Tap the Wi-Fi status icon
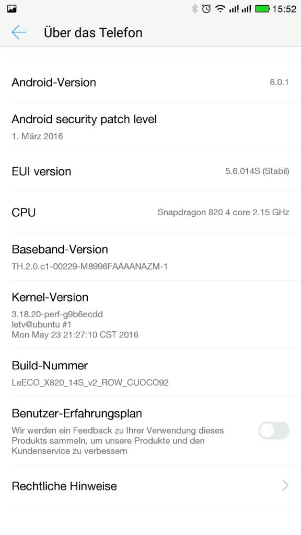The height and width of the screenshot is (535, 301). [220, 8]
